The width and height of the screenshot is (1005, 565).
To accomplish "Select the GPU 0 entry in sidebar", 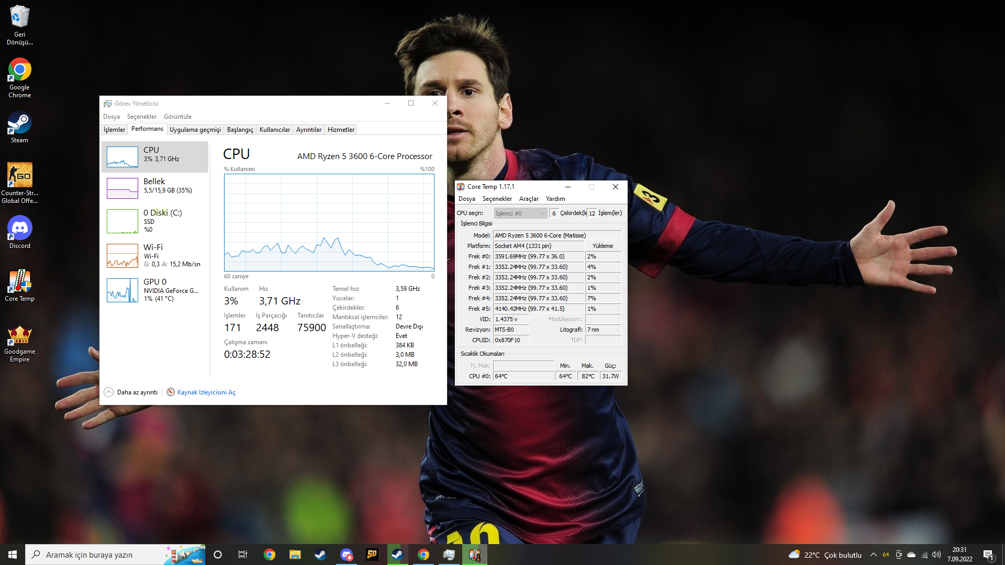I will pos(155,290).
